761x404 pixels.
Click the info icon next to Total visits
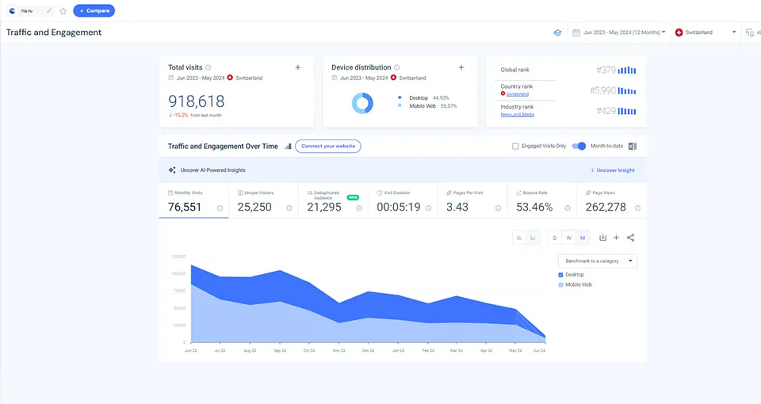[208, 68]
